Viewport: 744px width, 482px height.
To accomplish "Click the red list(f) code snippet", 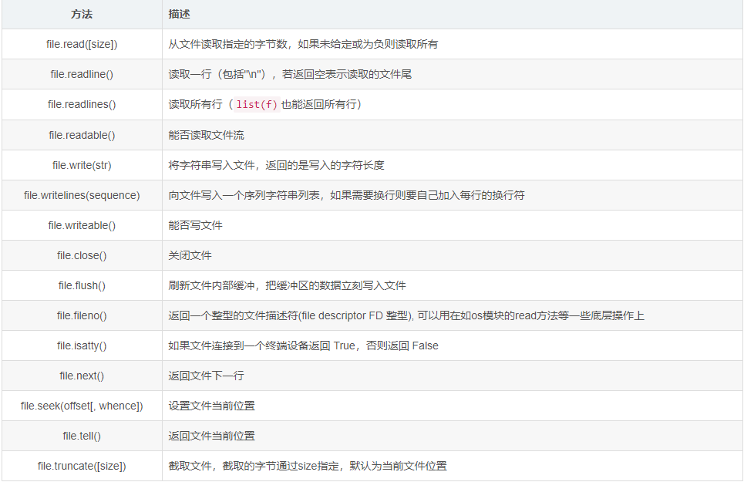I will click(x=257, y=104).
